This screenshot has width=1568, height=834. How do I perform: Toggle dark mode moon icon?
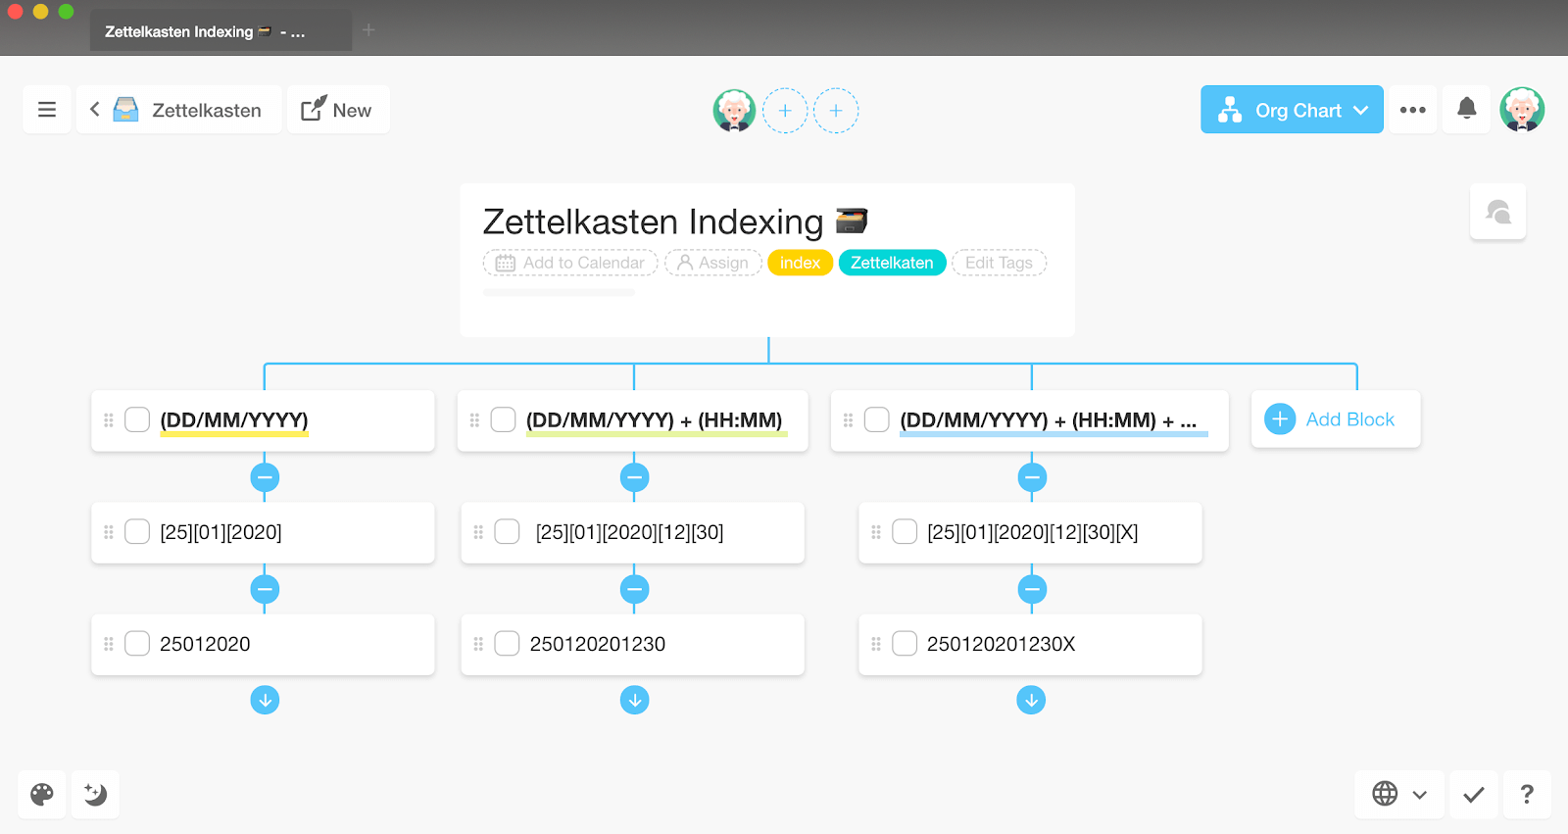coord(95,794)
